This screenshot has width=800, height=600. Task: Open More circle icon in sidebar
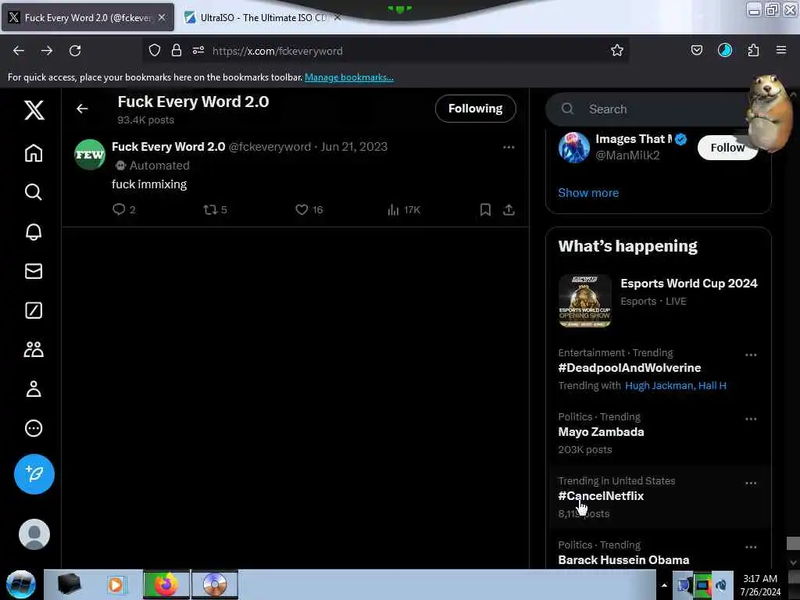click(x=34, y=428)
